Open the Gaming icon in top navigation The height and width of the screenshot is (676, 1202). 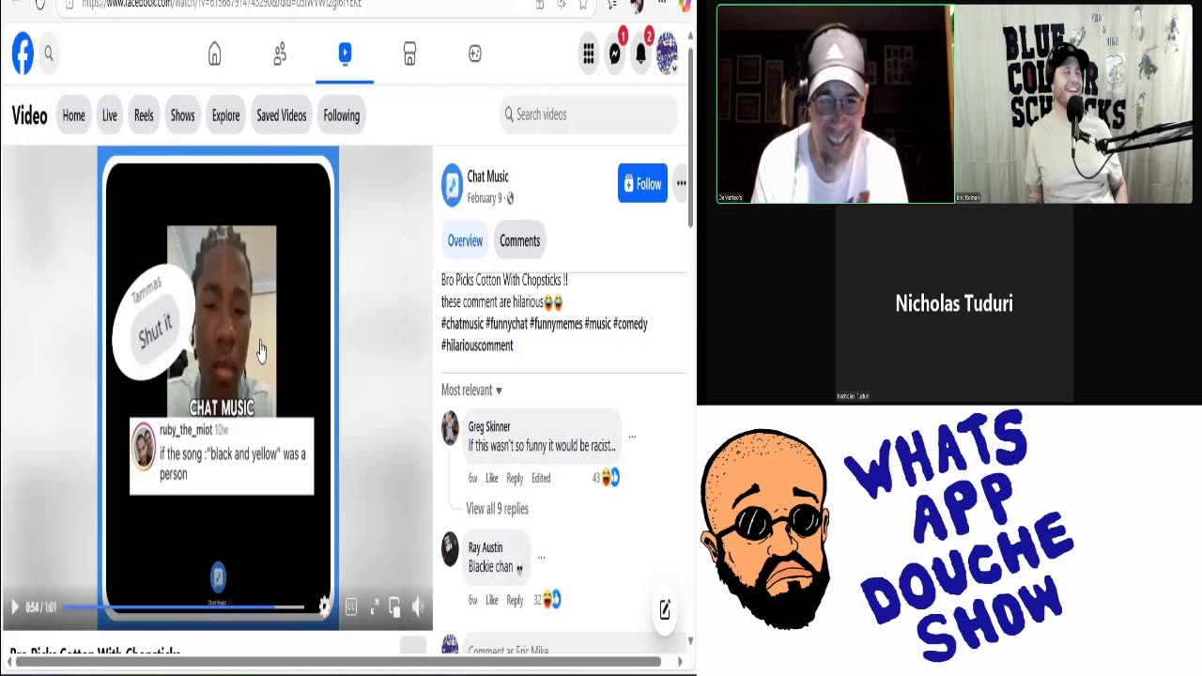(x=475, y=54)
